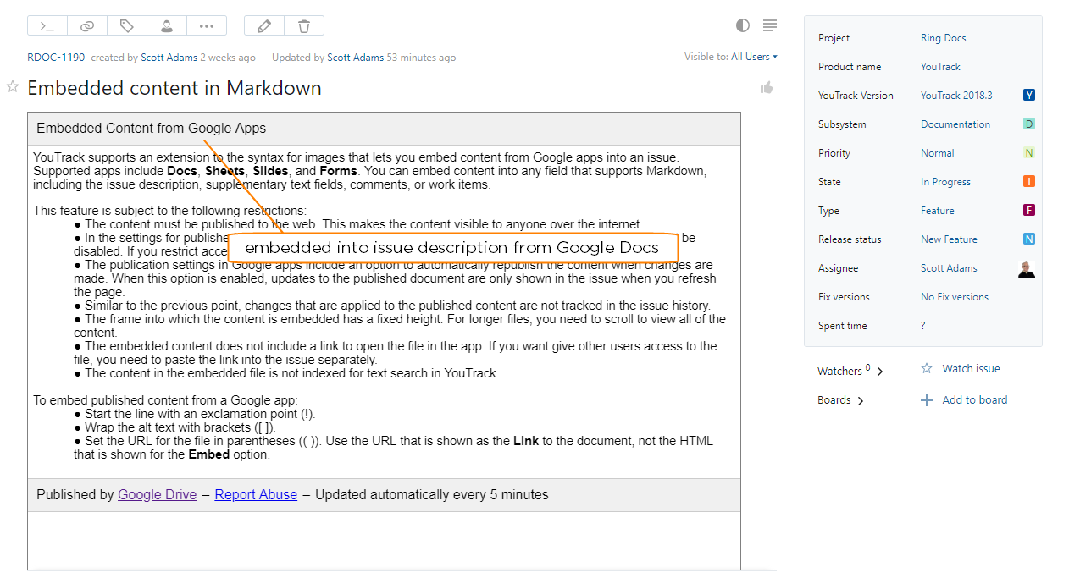
Task: Star the issue with the favorite star
Action: point(12,87)
